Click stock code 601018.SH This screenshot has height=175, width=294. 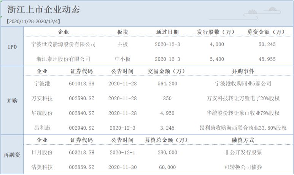pos(81,84)
